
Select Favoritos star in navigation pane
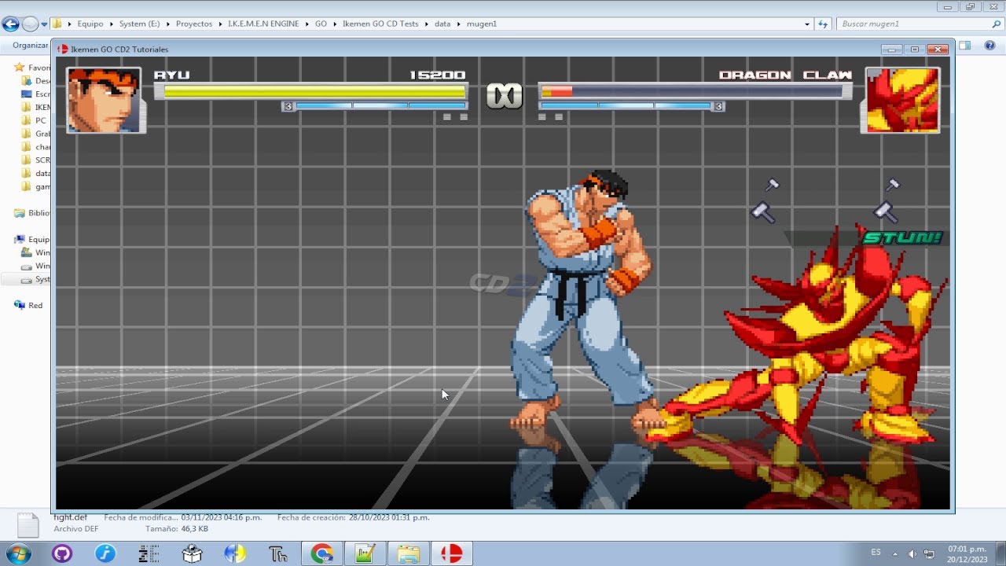pyautogui.click(x=20, y=68)
